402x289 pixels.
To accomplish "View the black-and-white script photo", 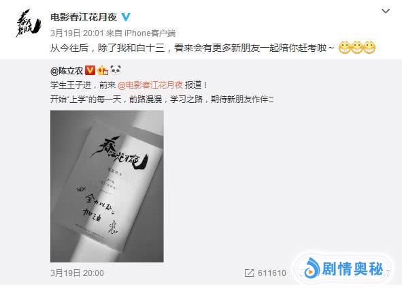I will tap(107, 186).
